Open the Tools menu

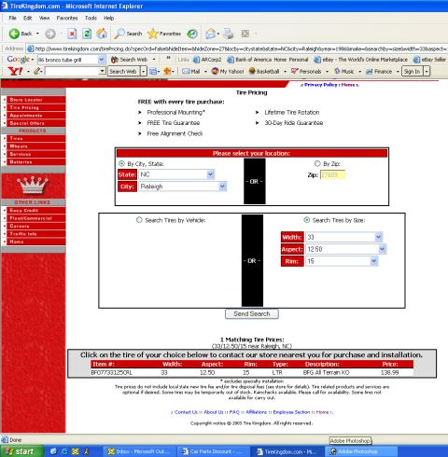[x=91, y=18]
